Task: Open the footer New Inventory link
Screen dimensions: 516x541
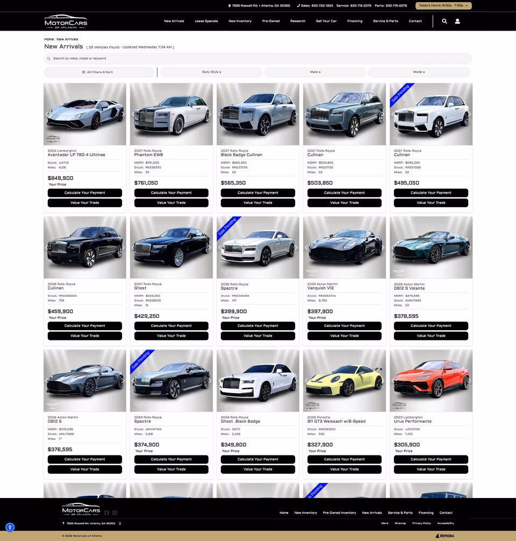Action: click(306, 512)
